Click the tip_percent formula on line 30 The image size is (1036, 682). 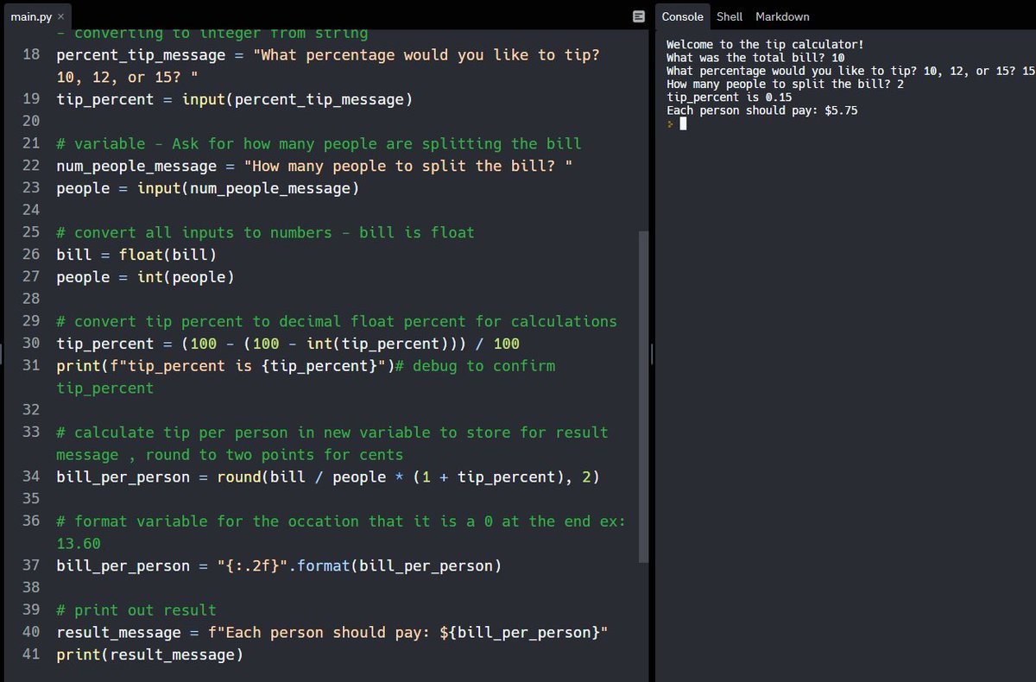pos(287,344)
